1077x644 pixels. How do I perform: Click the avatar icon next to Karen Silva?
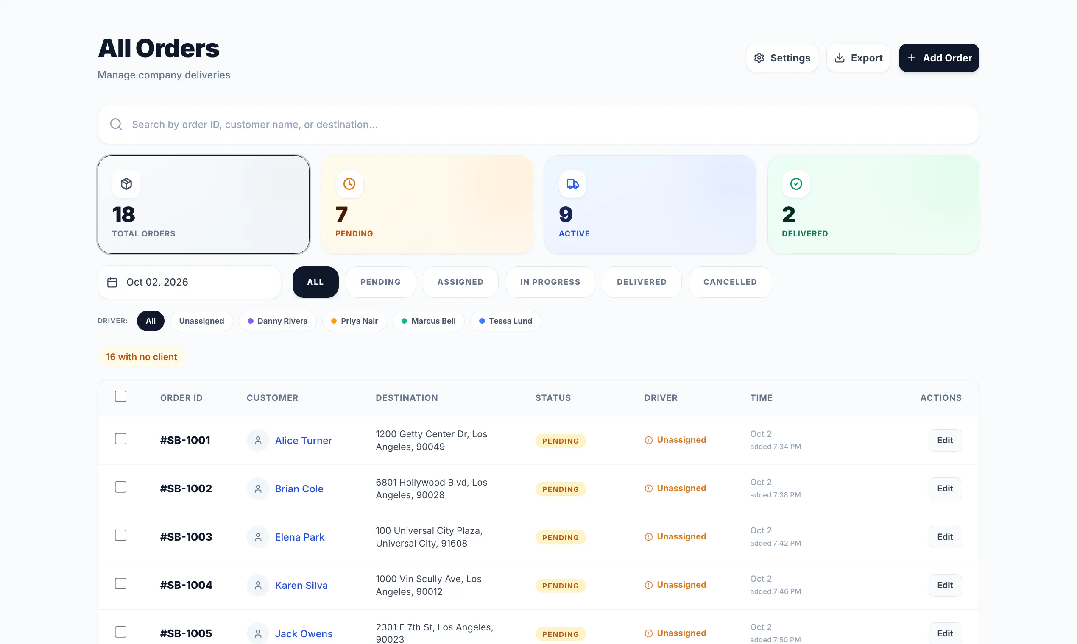(x=258, y=586)
